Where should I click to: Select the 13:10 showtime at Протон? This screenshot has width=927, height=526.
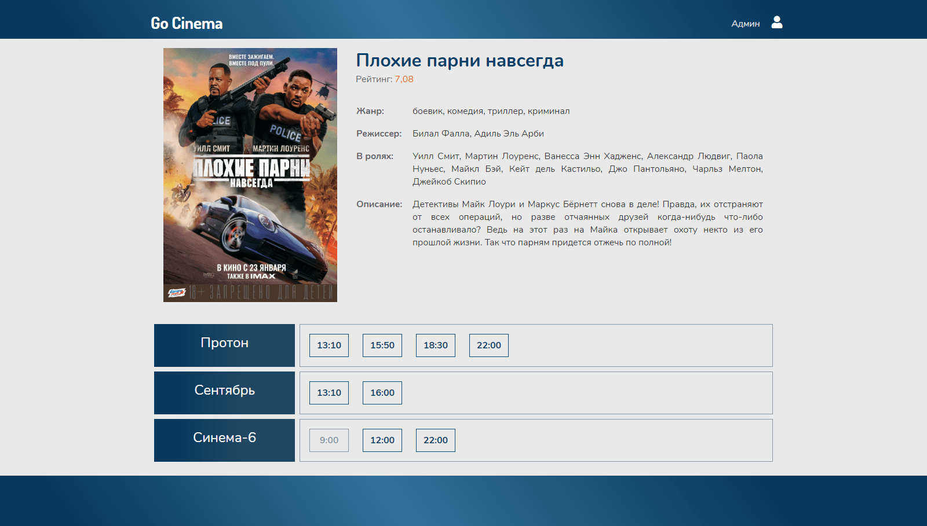329,345
